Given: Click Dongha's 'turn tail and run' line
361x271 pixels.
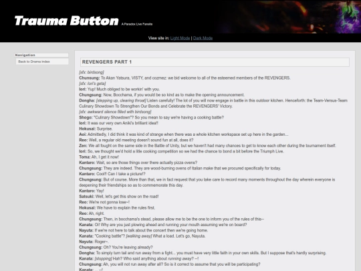Looking at the screenshot, I should (203, 253).
